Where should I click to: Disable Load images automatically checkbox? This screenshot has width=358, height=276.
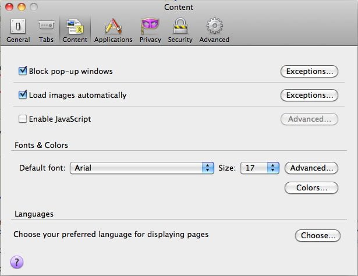(23, 95)
